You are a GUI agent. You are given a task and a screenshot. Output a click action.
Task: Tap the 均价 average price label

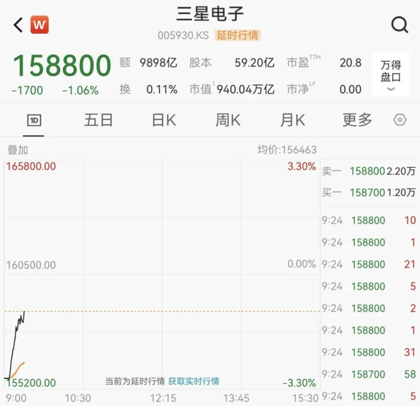pyautogui.click(x=287, y=150)
